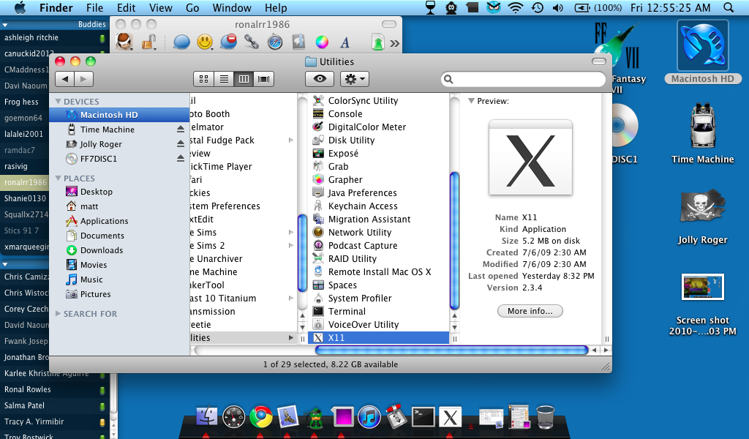Image resolution: width=749 pixels, height=439 pixels.
Task: Collapse the DEVICES sidebar section
Action: pos(59,101)
